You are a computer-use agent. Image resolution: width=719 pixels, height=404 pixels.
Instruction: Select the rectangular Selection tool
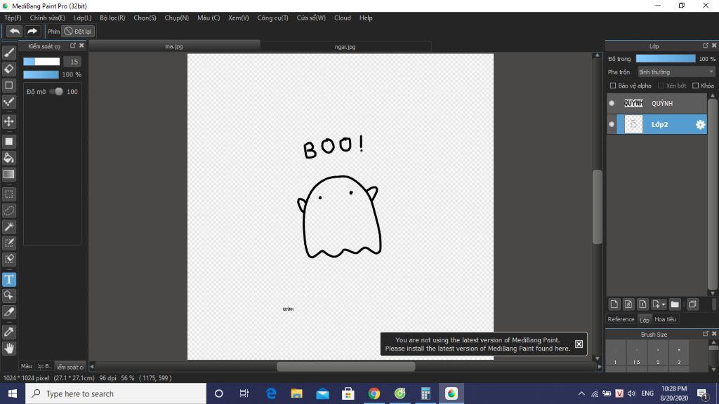[x=8, y=194]
